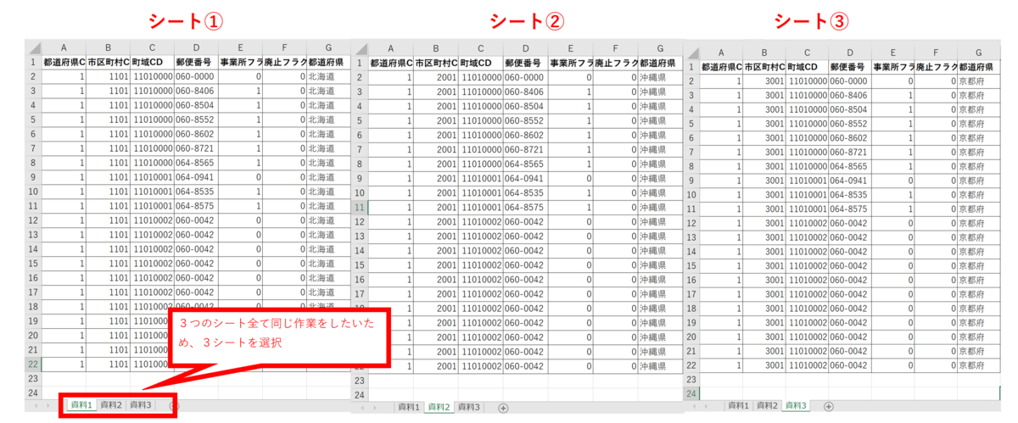1018x423 pixels.
Task: Select cell 060-8721 in the 沖縄県 sheet
Action: point(525,148)
